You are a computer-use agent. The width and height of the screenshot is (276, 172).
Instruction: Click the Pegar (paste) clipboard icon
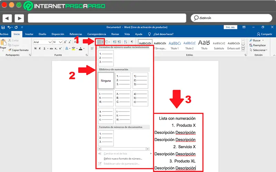[3, 42]
